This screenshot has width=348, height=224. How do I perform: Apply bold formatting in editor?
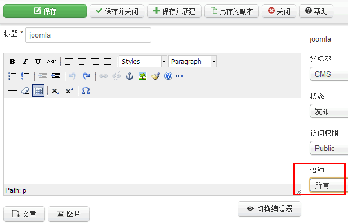tap(12, 62)
